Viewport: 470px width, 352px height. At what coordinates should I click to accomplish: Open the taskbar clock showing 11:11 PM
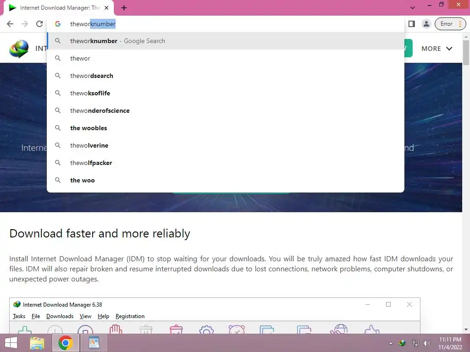(x=450, y=343)
